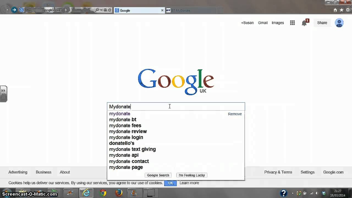Expand the left edge side panel handle
This screenshot has width=352, height=198.
tap(3, 94)
